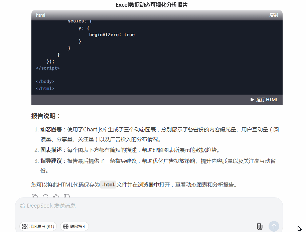Click the beginAtZero: true code line

tap(112, 35)
